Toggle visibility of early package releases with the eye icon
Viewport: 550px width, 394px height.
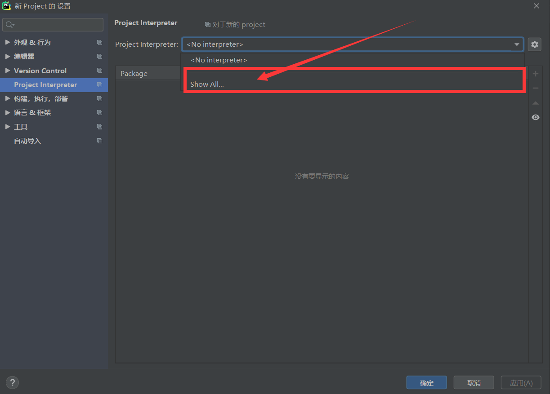tap(536, 117)
